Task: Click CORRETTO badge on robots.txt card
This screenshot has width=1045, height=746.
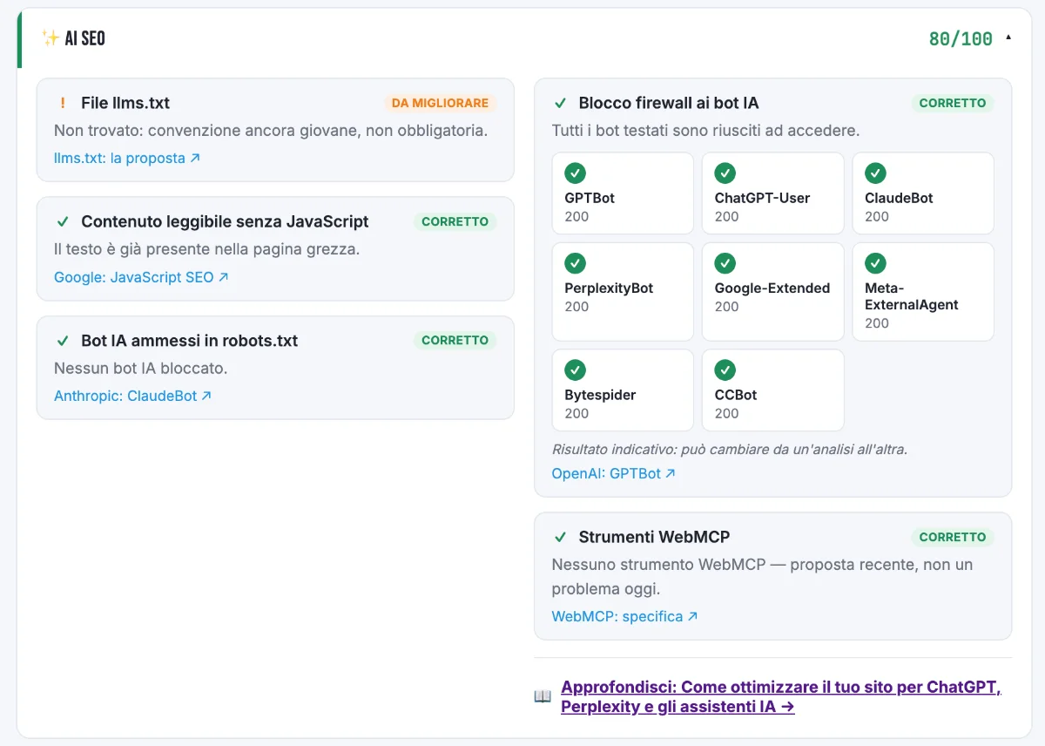Action: [455, 340]
